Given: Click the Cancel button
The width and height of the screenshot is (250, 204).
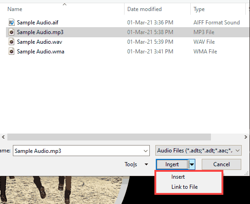Looking at the screenshot, I should click(222, 164).
